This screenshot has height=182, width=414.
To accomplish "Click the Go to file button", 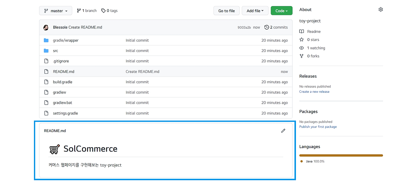I will coord(226,11).
